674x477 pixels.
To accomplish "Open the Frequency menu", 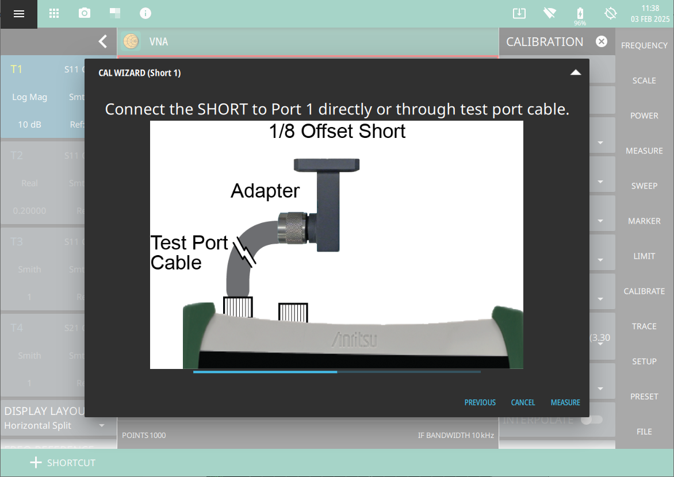I will [644, 45].
